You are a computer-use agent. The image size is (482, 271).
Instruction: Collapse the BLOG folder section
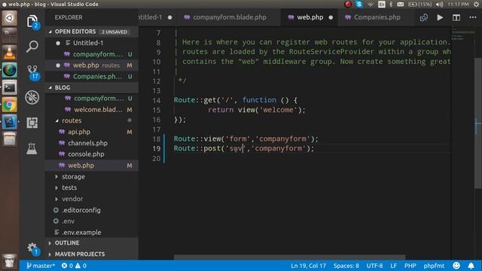(x=92, y=87)
